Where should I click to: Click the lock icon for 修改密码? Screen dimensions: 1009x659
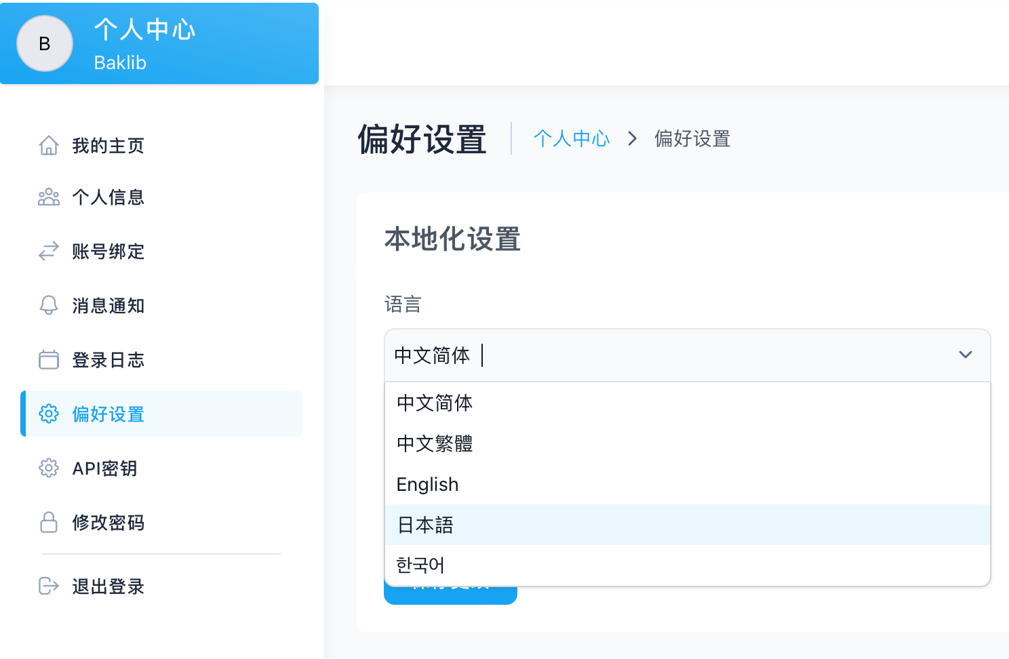pyautogui.click(x=49, y=522)
